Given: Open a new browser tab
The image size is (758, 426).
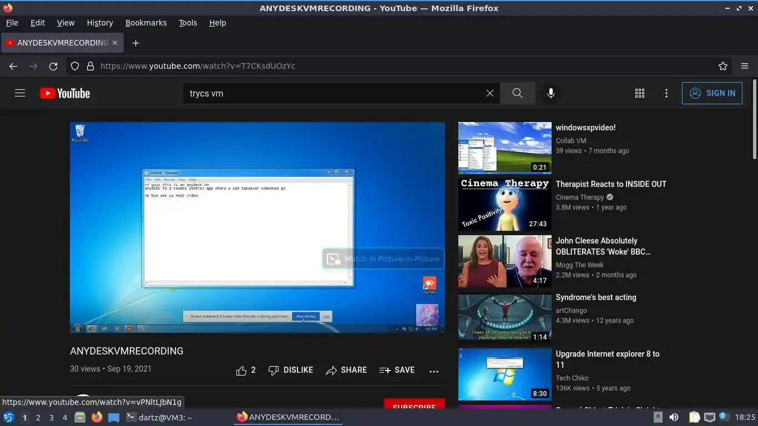Looking at the screenshot, I should (x=135, y=43).
